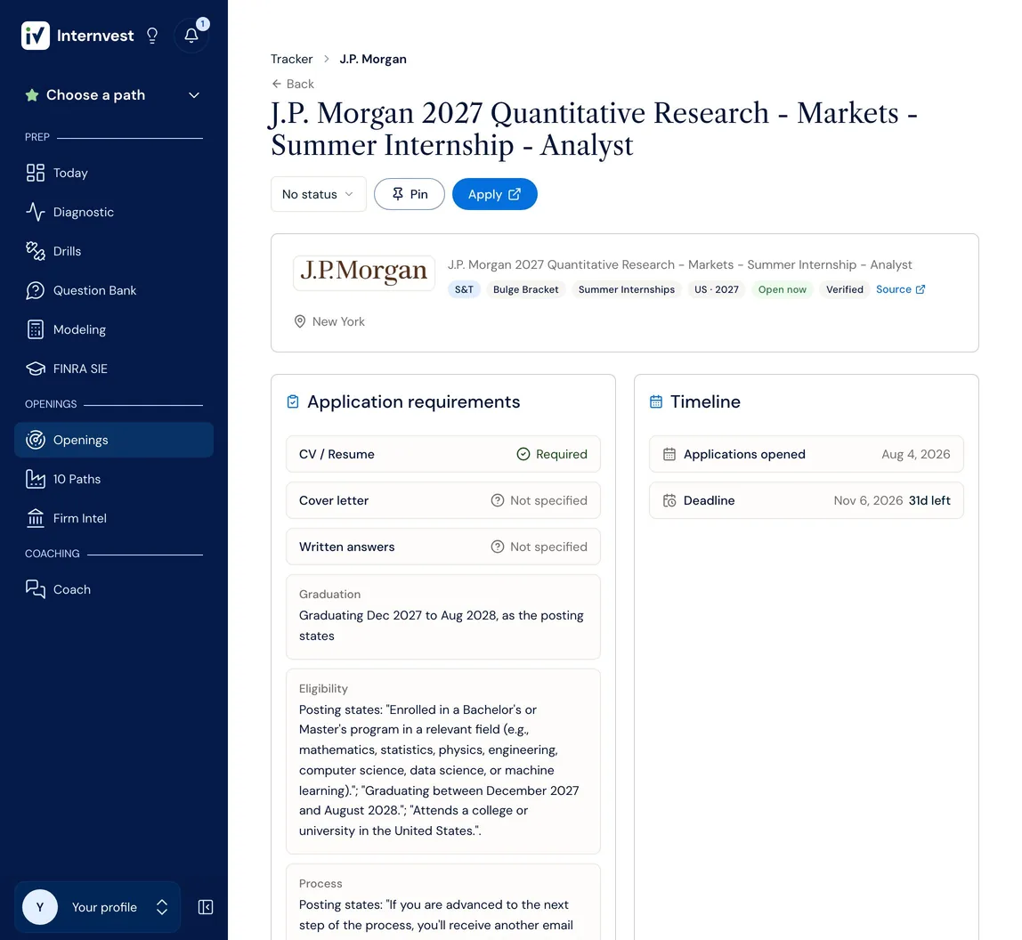Viewport: 1022px width, 940px height.
Task: Click the Today dashboard icon
Action: pyautogui.click(x=36, y=173)
